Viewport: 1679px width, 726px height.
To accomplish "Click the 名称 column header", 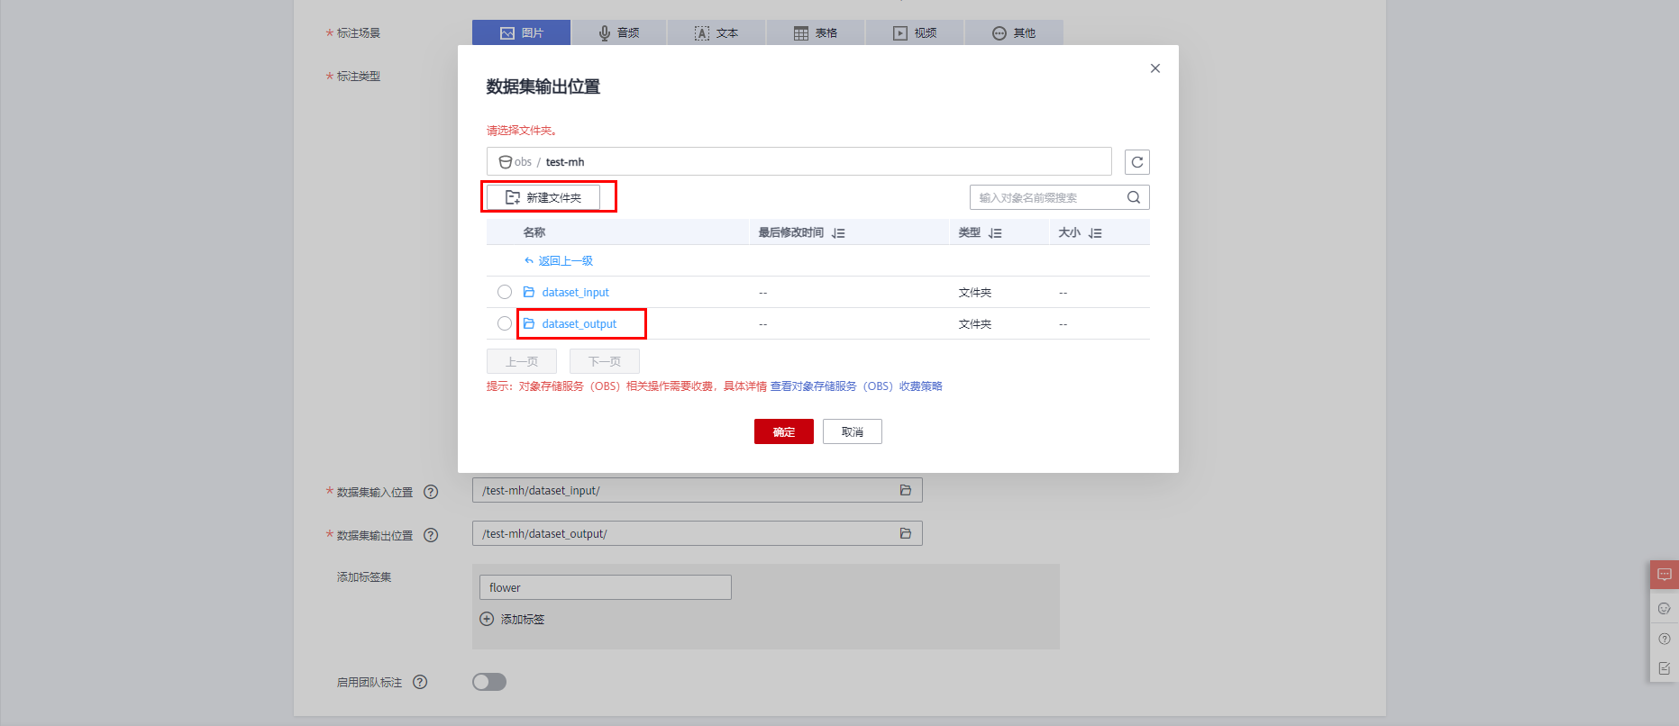I will 534,232.
